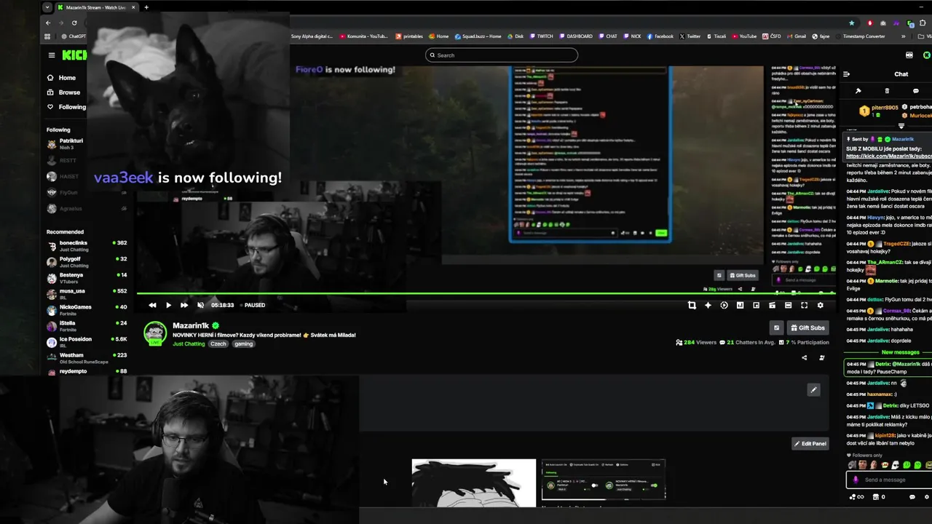Fast-forward the stream player
This screenshot has width=932, height=524.
(184, 306)
